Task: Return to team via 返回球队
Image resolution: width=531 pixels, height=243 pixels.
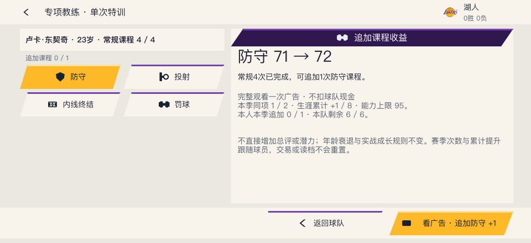Action: (325, 223)
